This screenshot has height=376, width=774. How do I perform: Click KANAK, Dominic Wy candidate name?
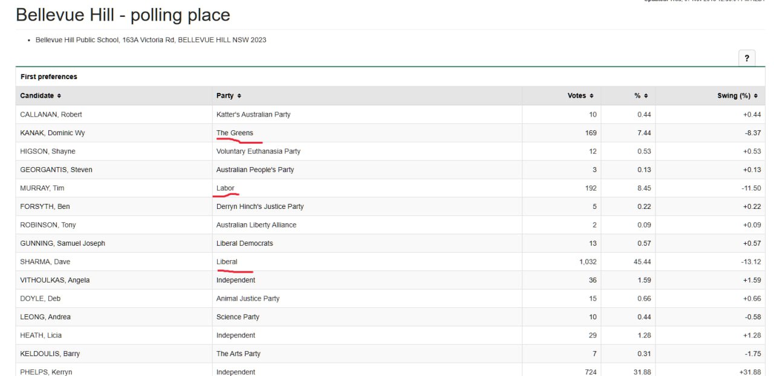pyautogui.click(x=52, y=133)
